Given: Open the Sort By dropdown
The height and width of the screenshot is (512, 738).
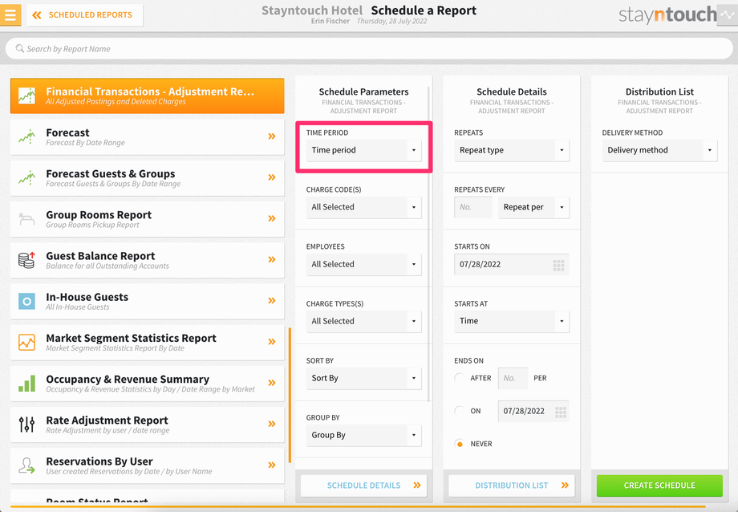Looking at the screenshot, I should pyautogui.click(x=364, y=378).
